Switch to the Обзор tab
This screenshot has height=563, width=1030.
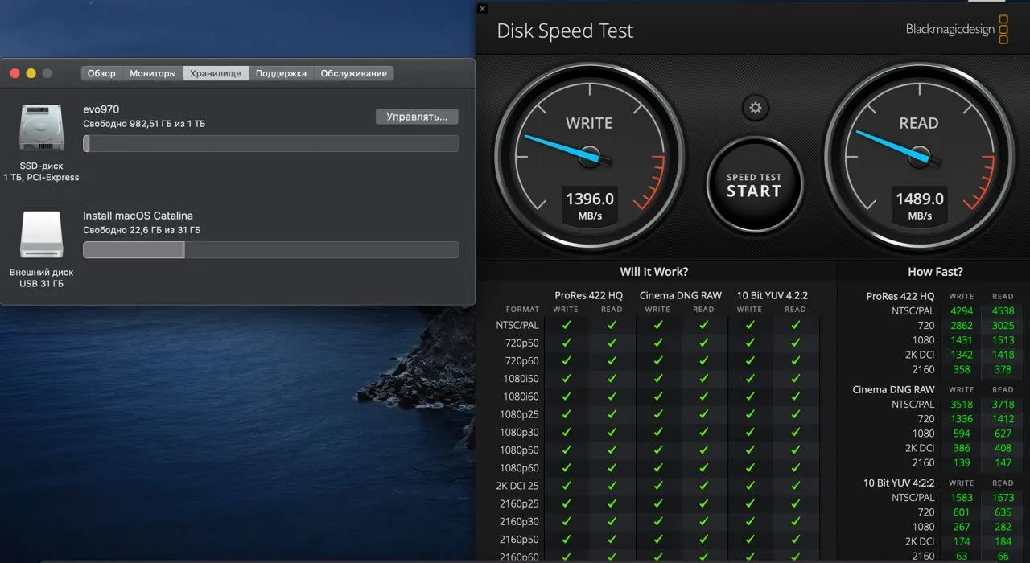[101, 73]
